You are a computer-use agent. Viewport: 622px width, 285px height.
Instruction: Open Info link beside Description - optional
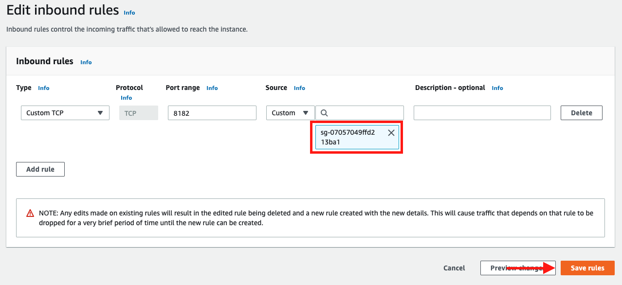click(x=497, y=88)
